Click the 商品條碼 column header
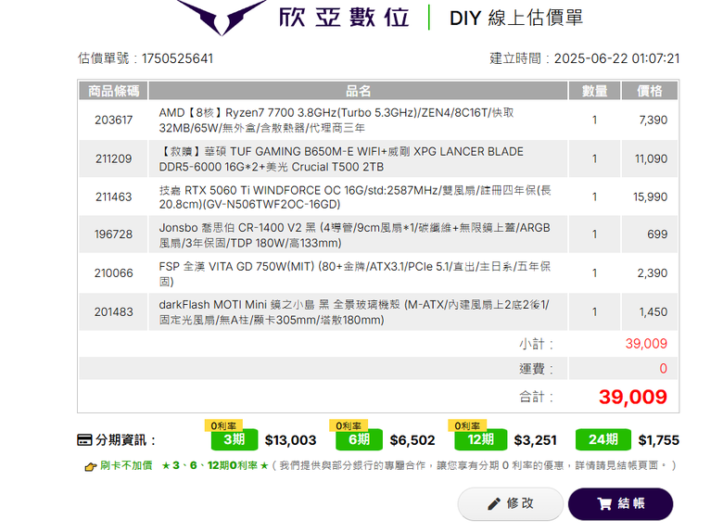Screen dimensions: 723x532 [x=113, y=91]
